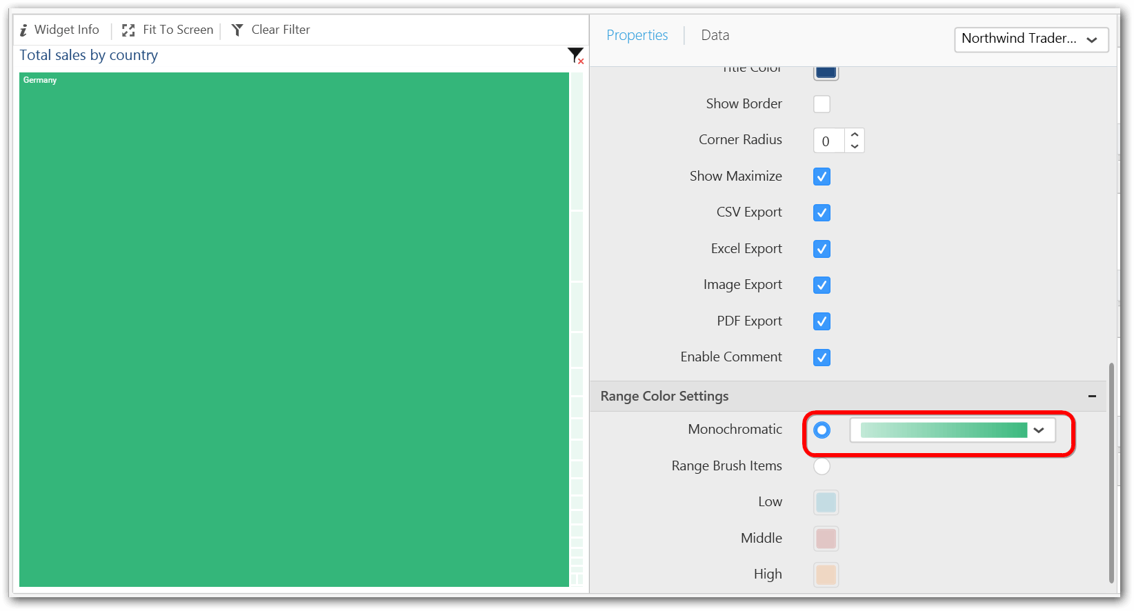The width and height of the screenshot is (1134, 611).
Task: Toggle the PDF Export checkbox
Action: pyautogui.click(x=822, y=321)
